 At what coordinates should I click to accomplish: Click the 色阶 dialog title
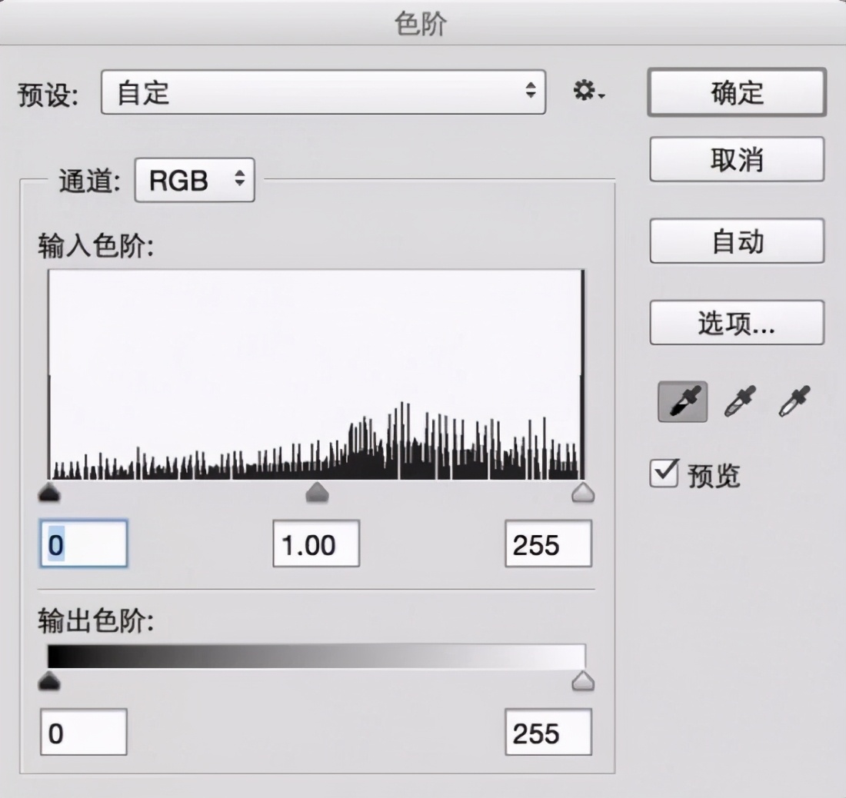tap(421, 24)
